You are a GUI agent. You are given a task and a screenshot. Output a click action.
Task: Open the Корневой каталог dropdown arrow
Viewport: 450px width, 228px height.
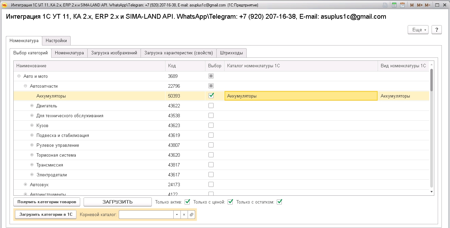pyautogui.click(x=177, y=215)
